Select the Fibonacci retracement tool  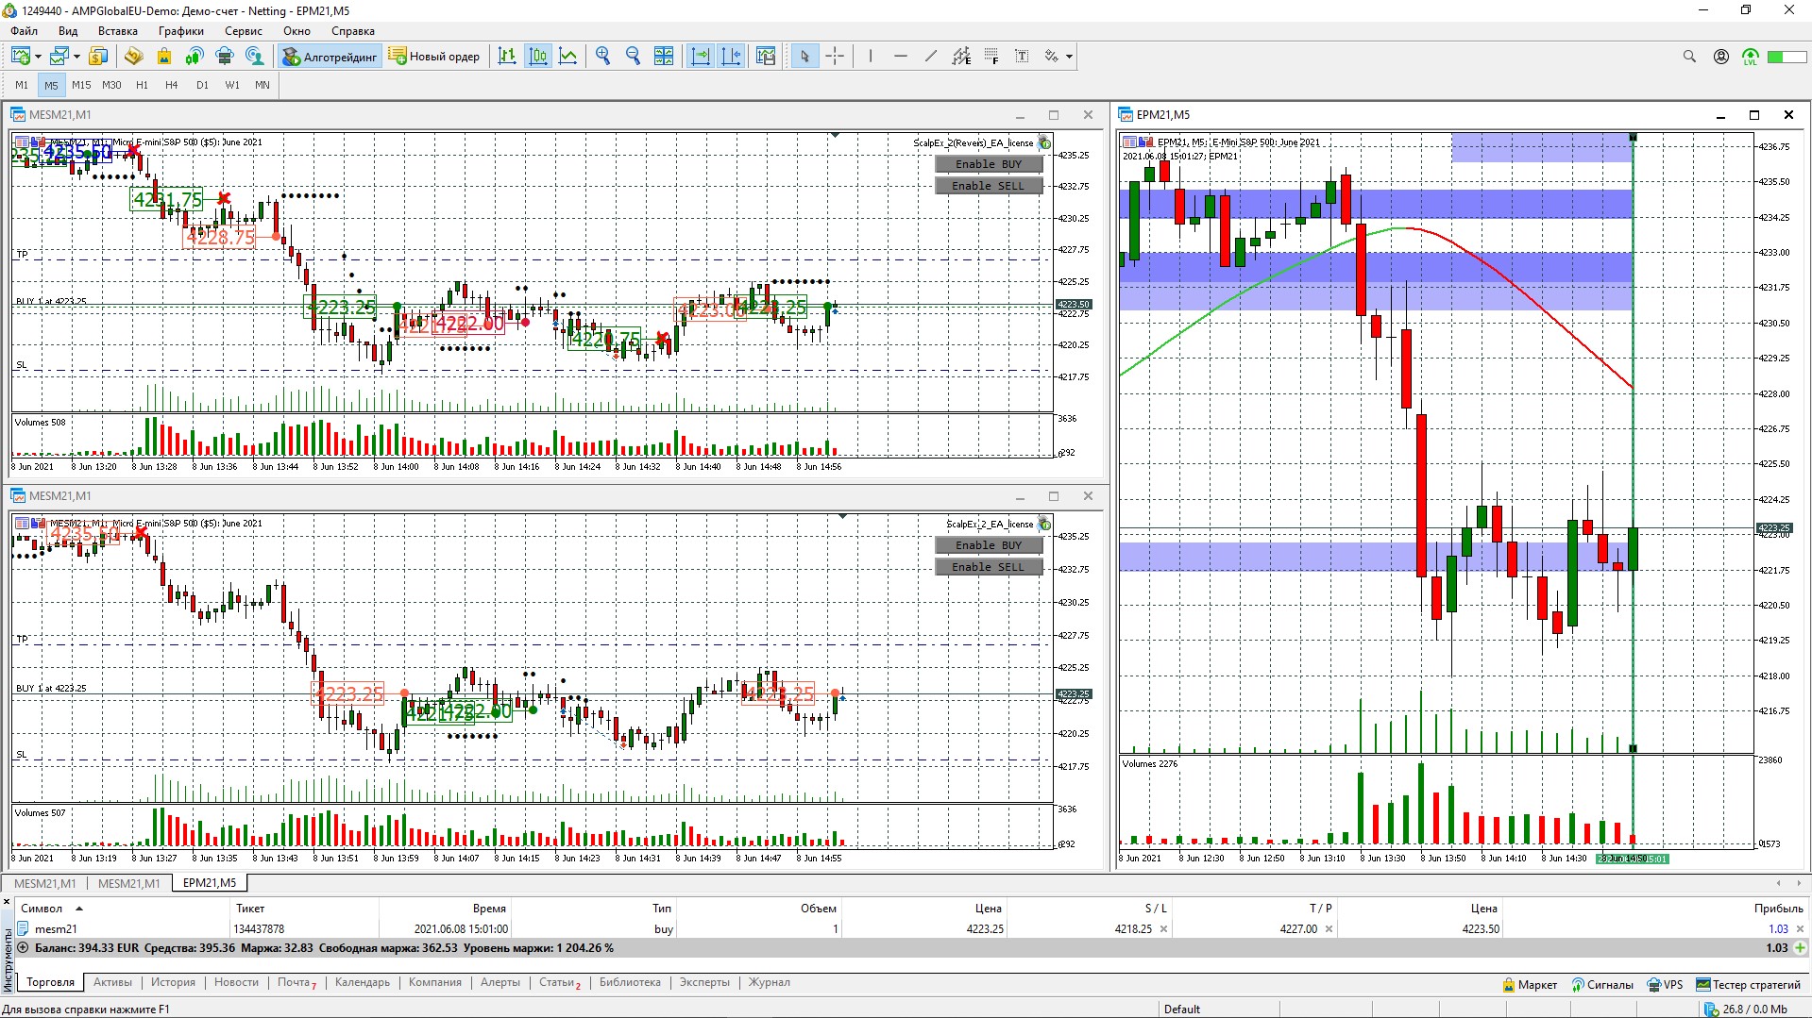point(991,57)
